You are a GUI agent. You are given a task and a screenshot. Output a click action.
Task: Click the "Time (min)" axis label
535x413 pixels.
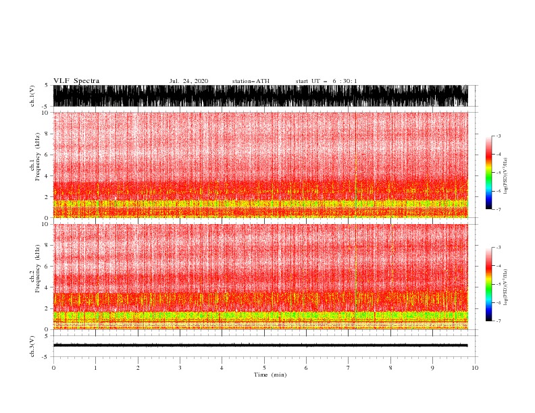[x=270, y=375]
